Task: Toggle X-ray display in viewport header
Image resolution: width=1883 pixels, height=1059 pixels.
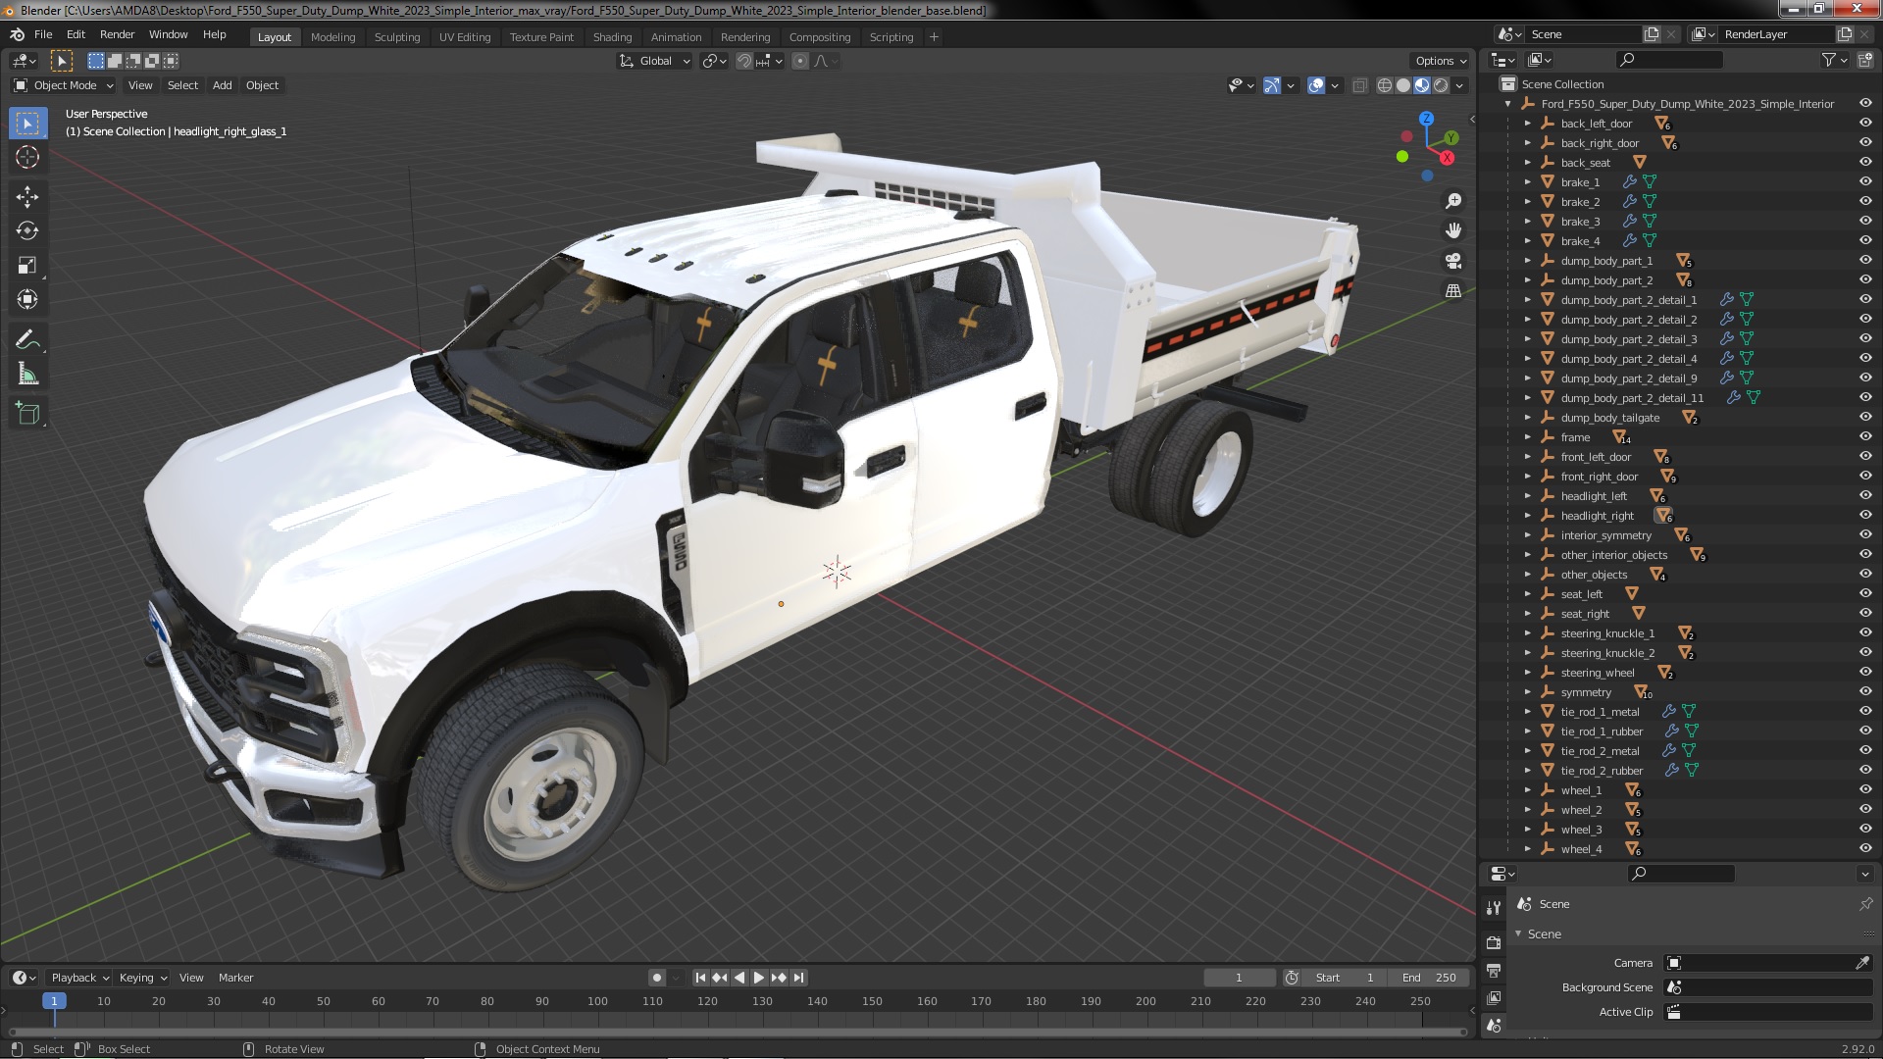Action: 1359,85
